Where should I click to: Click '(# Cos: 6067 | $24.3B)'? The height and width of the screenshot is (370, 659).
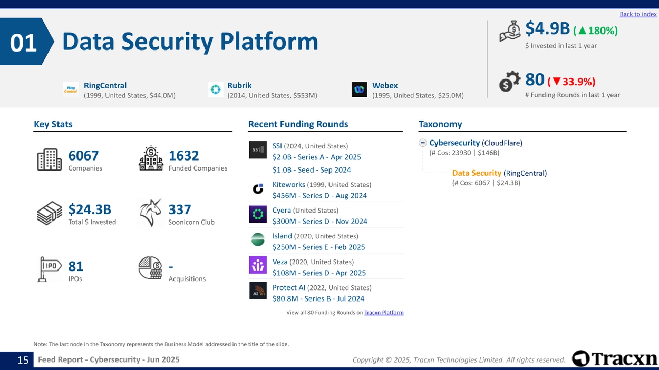(x=486, y=183)
